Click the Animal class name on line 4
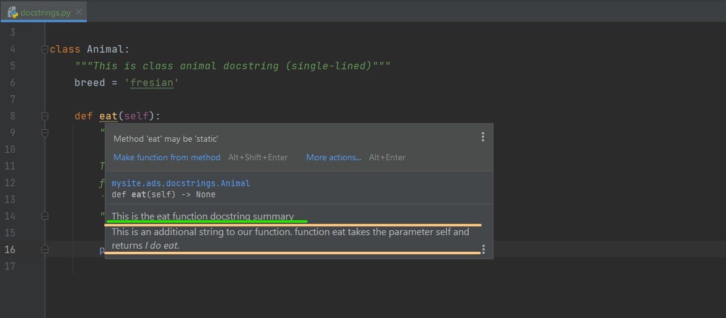The image size is (726, 318). click(105, 49)
